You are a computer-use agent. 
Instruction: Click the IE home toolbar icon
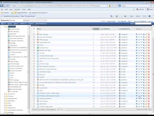(x=112, y=16)
